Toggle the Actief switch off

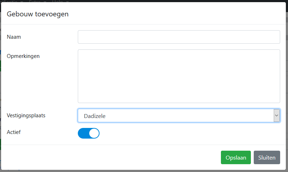tap(89, 133)
